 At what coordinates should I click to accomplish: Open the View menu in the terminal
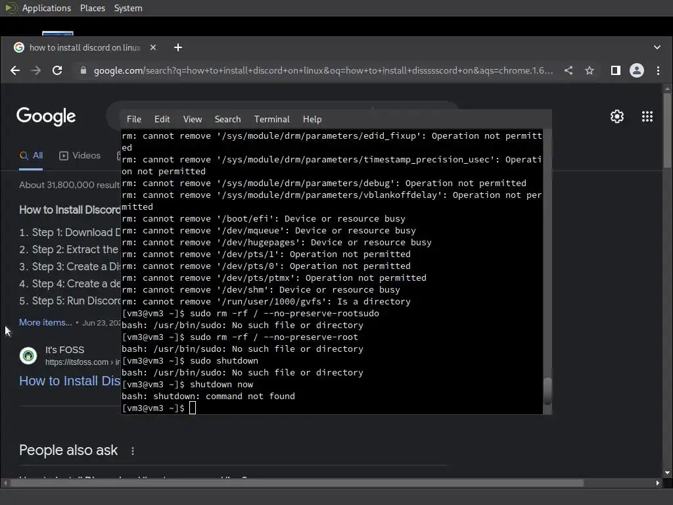point(193,120)
